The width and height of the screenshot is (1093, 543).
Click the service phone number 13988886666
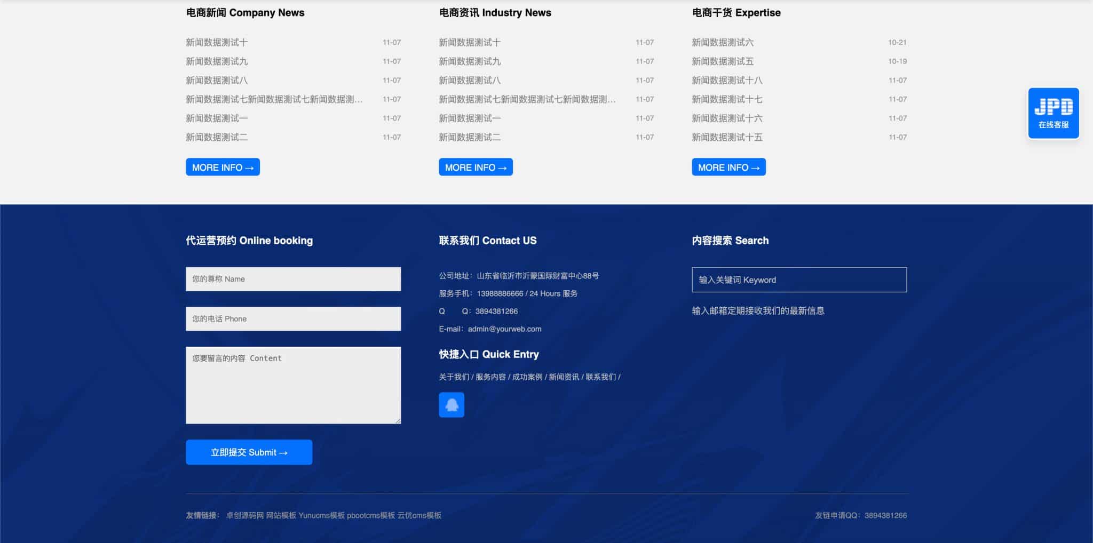(500, 293)
